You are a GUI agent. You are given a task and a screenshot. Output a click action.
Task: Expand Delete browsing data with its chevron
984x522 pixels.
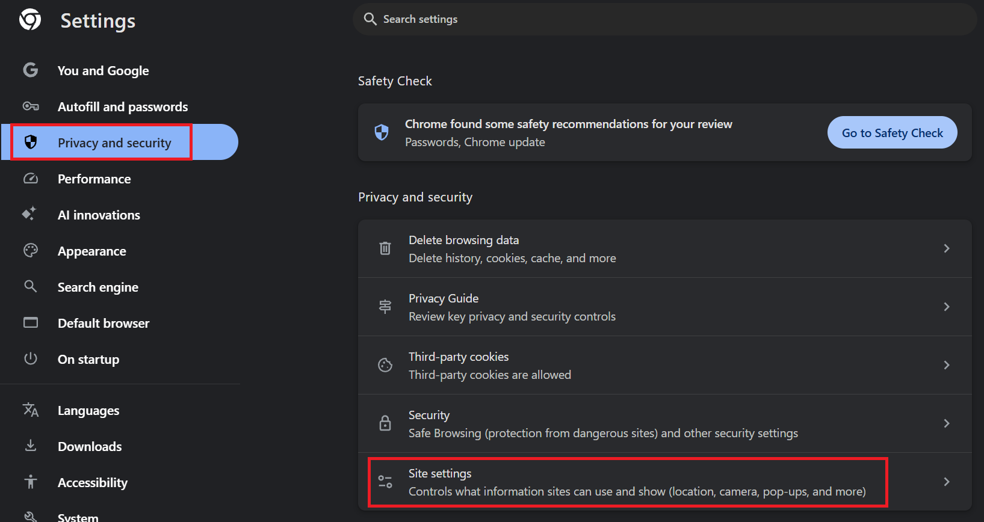pos(947,248)
